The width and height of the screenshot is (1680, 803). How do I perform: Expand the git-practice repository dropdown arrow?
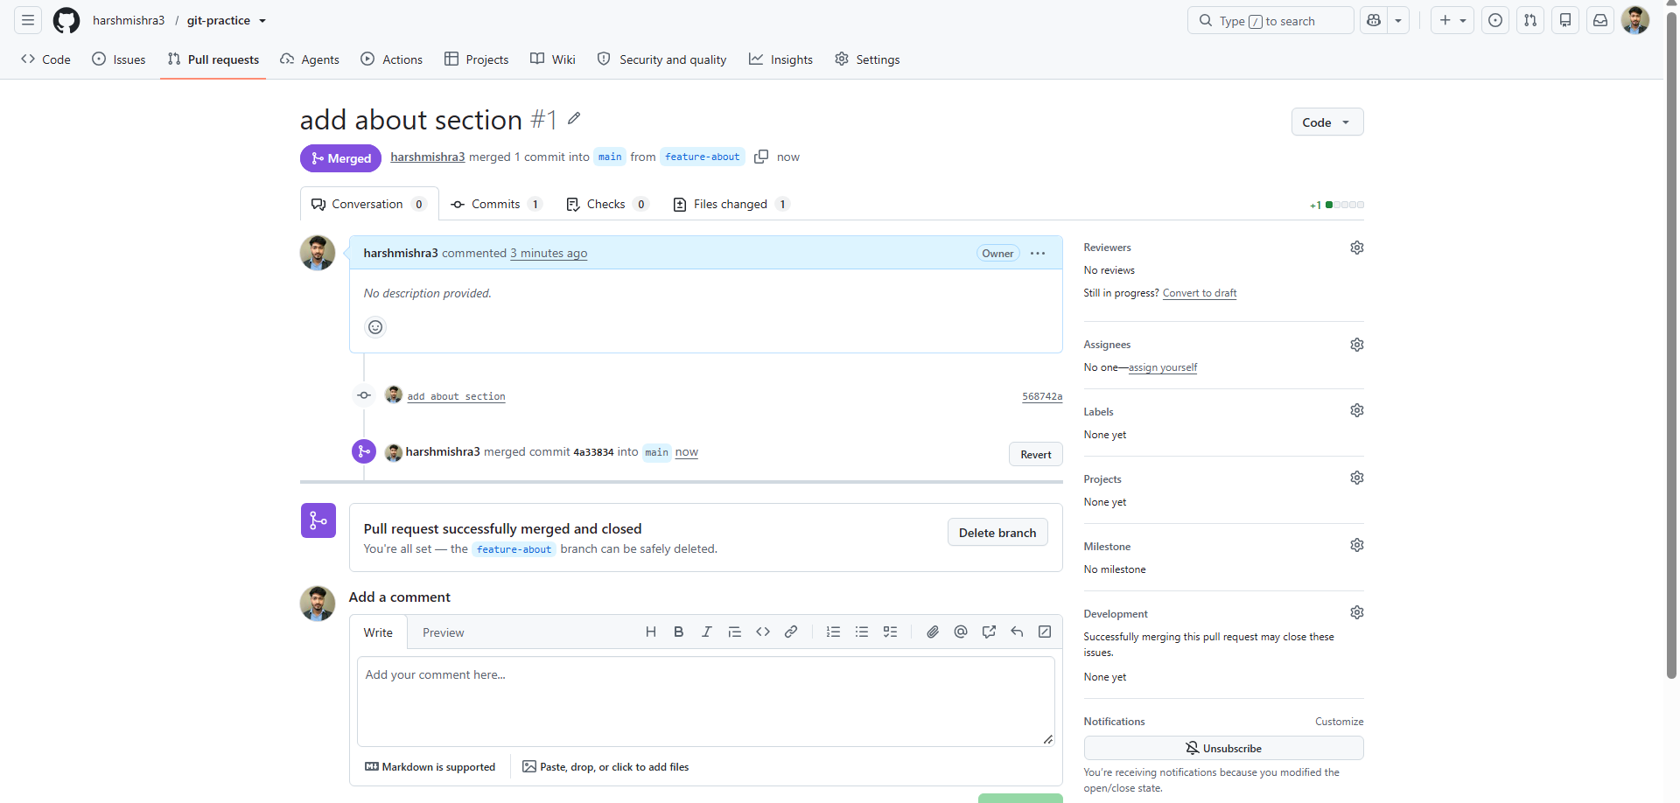[x=262, y=20]
